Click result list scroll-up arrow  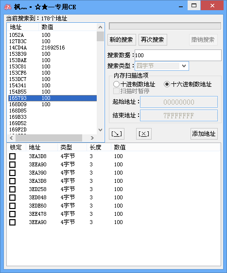coord(100,27)
